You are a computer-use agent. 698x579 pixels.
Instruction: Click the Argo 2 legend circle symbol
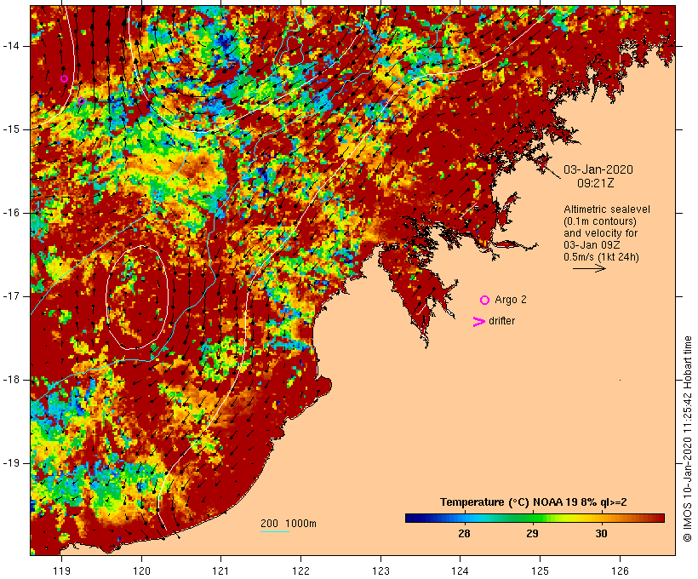pos(485,301)
